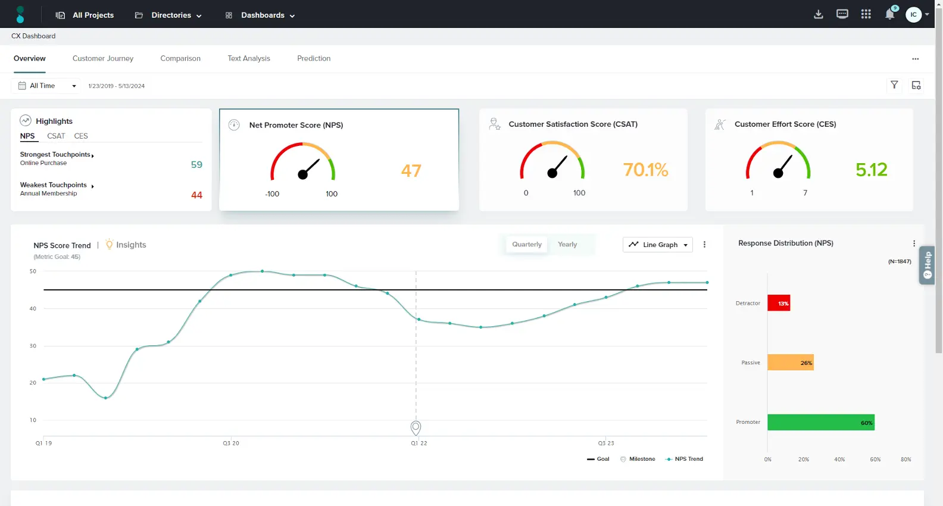Expand the Directories dropdown

click(199, 16)
